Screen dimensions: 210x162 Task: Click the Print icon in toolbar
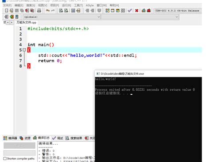point(39,11)
